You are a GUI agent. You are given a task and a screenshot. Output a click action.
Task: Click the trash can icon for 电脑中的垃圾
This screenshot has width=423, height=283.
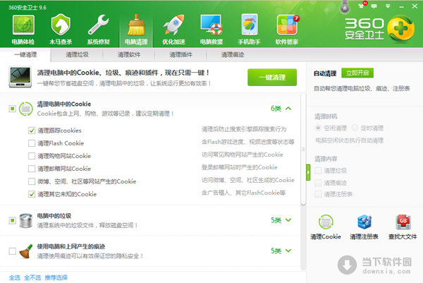coord(26,220)
